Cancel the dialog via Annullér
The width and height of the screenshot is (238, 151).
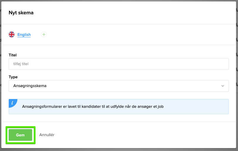click(x=47, y=135)
